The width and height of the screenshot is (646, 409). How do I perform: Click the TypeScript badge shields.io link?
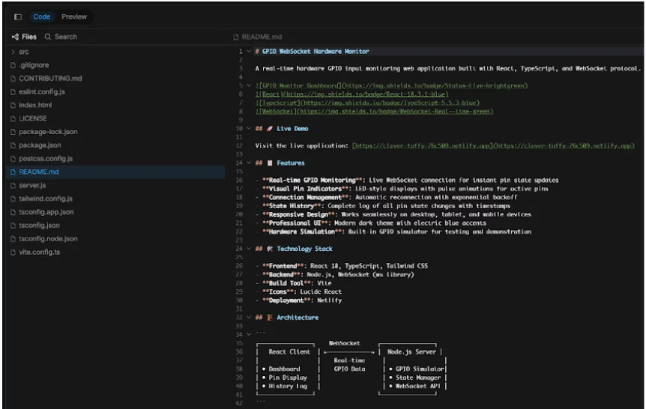click(367, 103)
